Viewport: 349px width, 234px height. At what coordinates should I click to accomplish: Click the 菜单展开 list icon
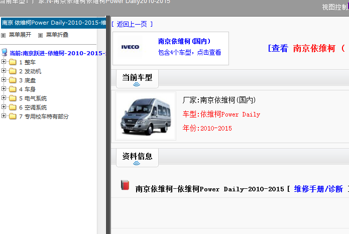[4, 35]
